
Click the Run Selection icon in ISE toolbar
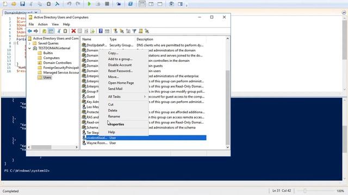[x=98, y=4]
